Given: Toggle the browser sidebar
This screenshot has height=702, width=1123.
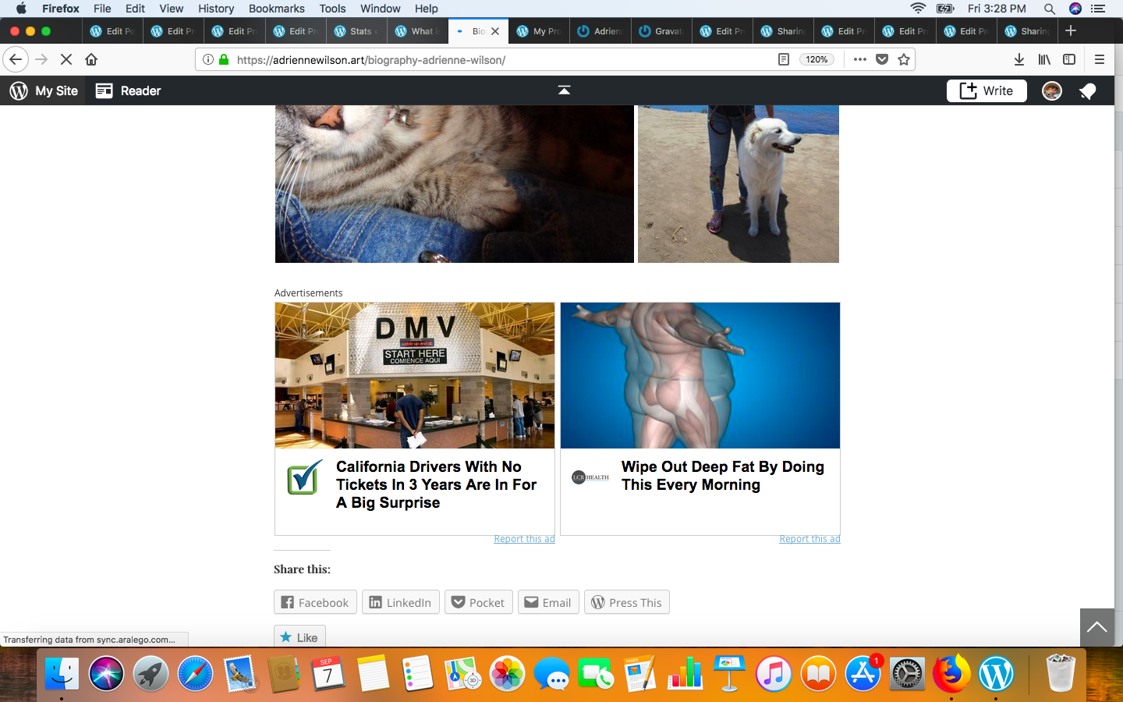Looking at the screenshot, I should (x=1069, y=59).
